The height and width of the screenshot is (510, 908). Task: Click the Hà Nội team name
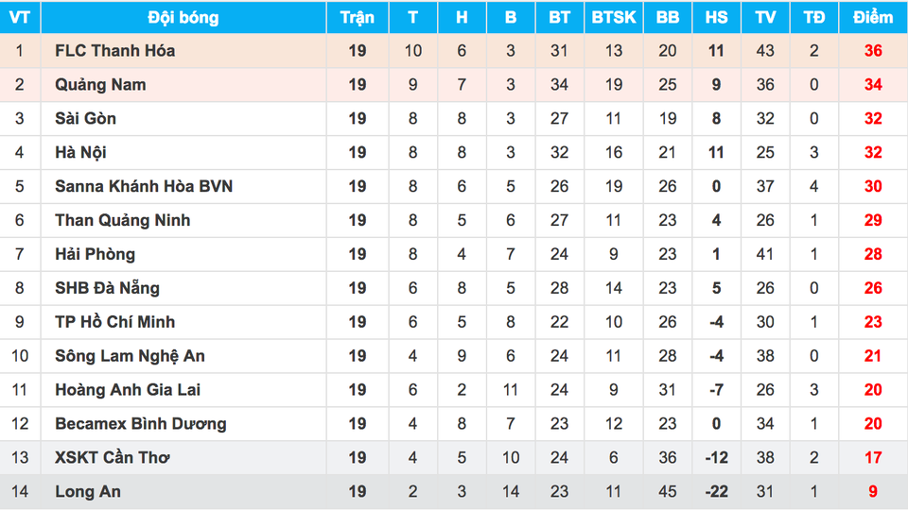pos(80,152)
